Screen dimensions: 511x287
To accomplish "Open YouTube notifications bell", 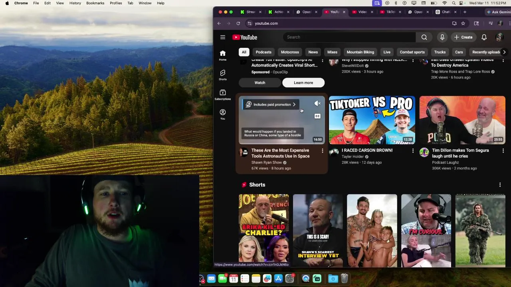I will point(484,37).
